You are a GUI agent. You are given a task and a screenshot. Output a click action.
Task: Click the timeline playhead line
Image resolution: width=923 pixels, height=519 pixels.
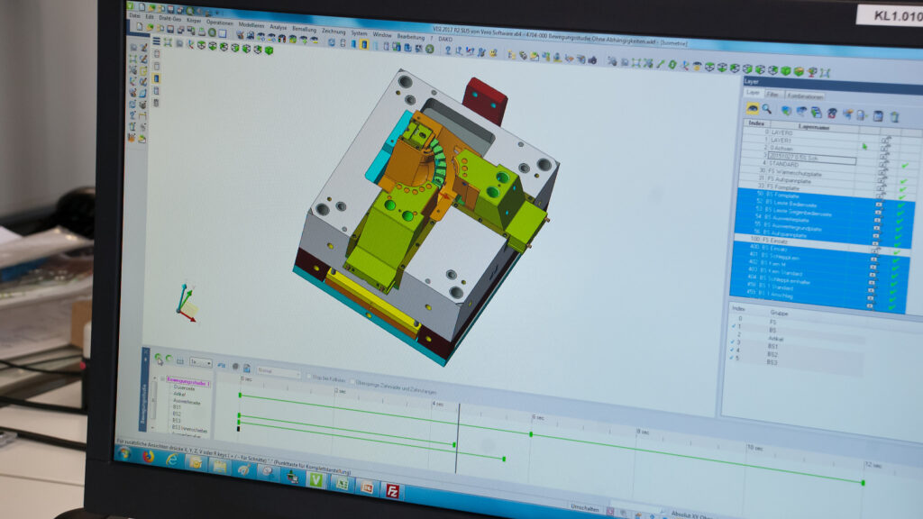[458, 439]
